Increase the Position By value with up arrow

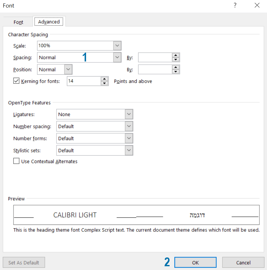176,67
